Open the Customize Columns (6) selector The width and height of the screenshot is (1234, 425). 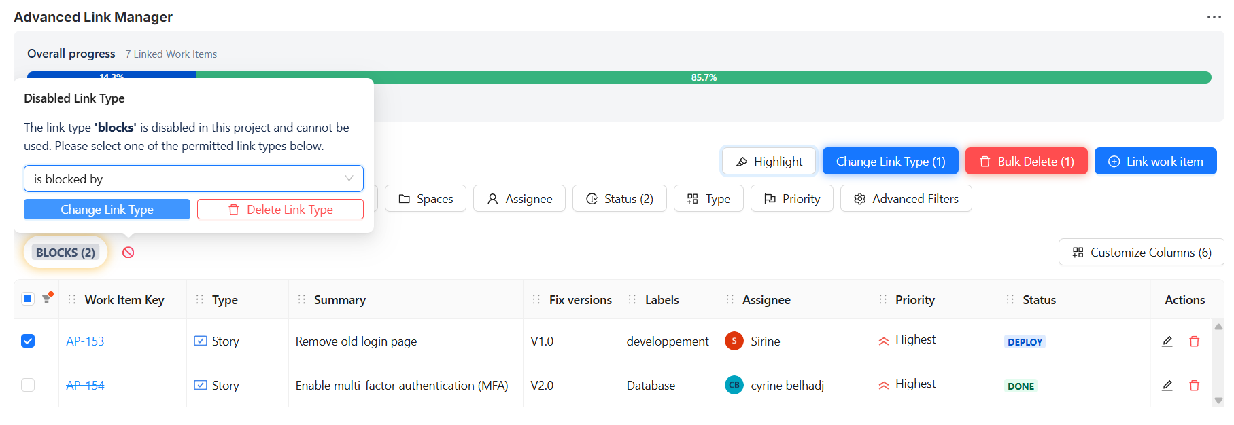pyautogui.click(x=1142, y=253)
